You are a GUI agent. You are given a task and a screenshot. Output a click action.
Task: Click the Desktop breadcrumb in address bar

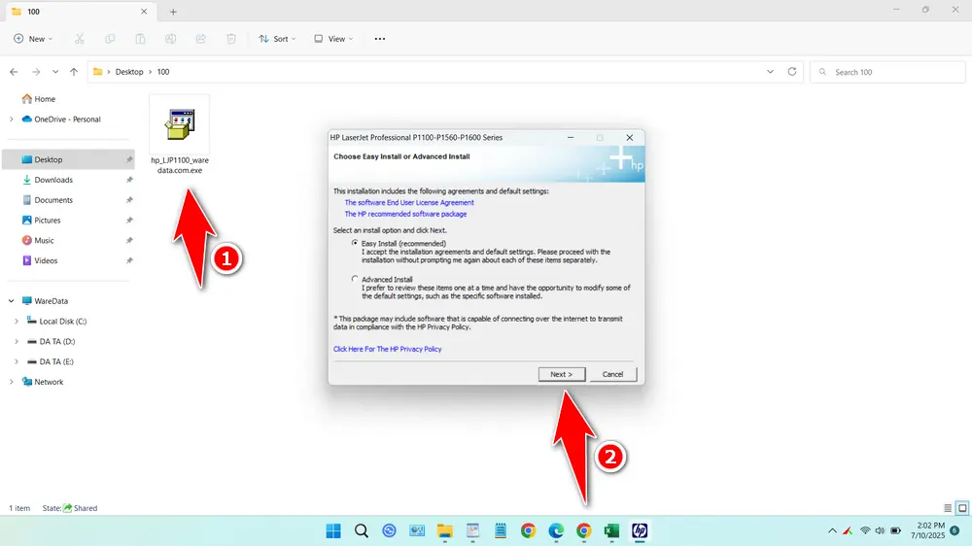[x=129, y=72]
